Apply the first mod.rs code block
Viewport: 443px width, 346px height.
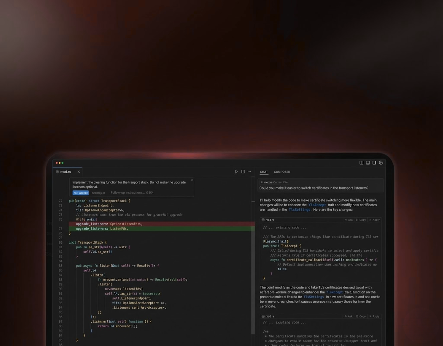tap(374, 220)
